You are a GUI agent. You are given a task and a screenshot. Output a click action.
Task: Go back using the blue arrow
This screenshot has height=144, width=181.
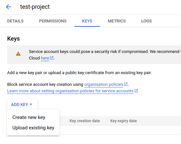click(8, 7)
